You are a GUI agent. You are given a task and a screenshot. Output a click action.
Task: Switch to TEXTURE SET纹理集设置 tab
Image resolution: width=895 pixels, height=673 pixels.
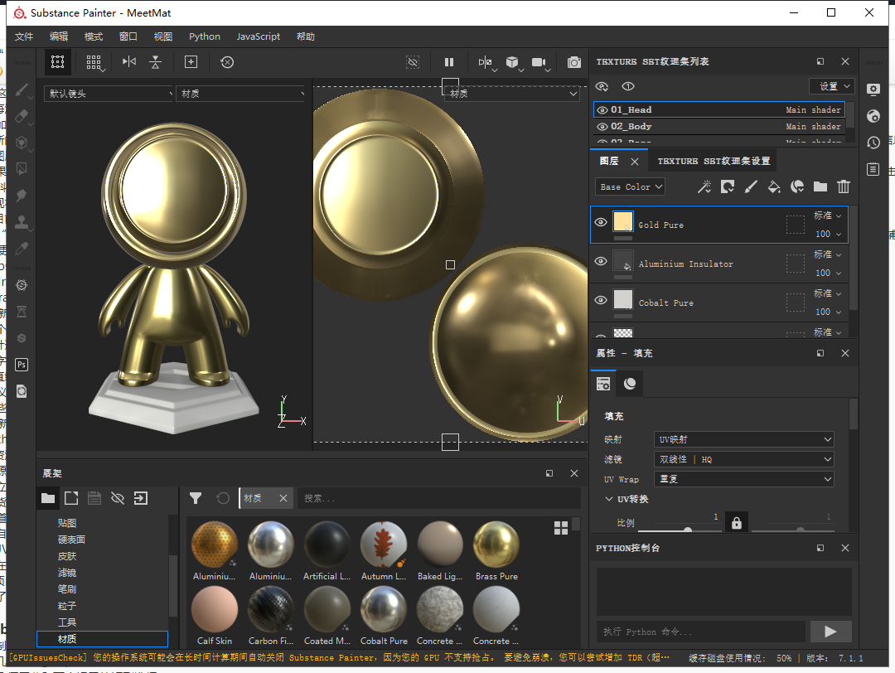714,161
